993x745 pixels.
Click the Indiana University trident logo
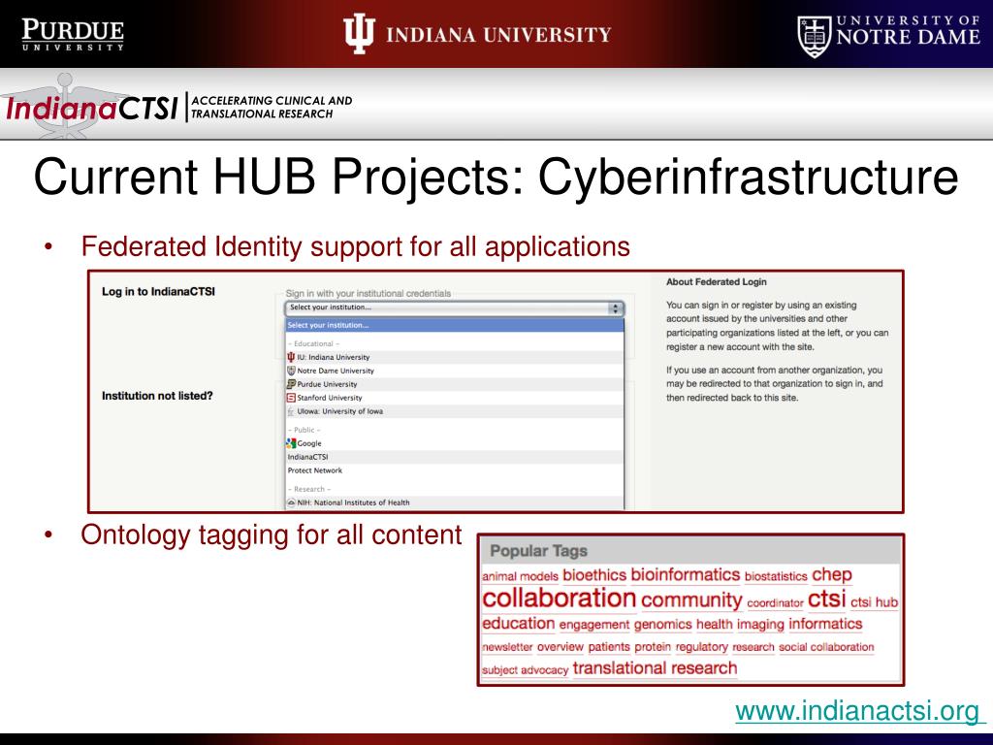[359, 34]
